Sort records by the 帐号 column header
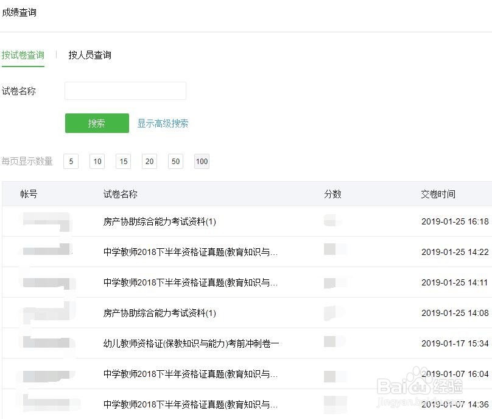492x419 pixels. click(27, 194)
